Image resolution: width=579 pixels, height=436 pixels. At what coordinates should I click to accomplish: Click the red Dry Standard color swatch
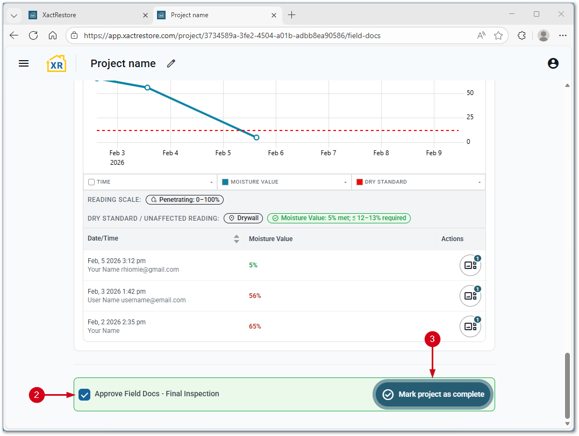(360, 182)
